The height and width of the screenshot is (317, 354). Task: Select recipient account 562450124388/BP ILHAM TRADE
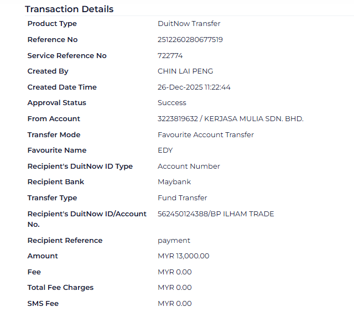click(216, 214)
